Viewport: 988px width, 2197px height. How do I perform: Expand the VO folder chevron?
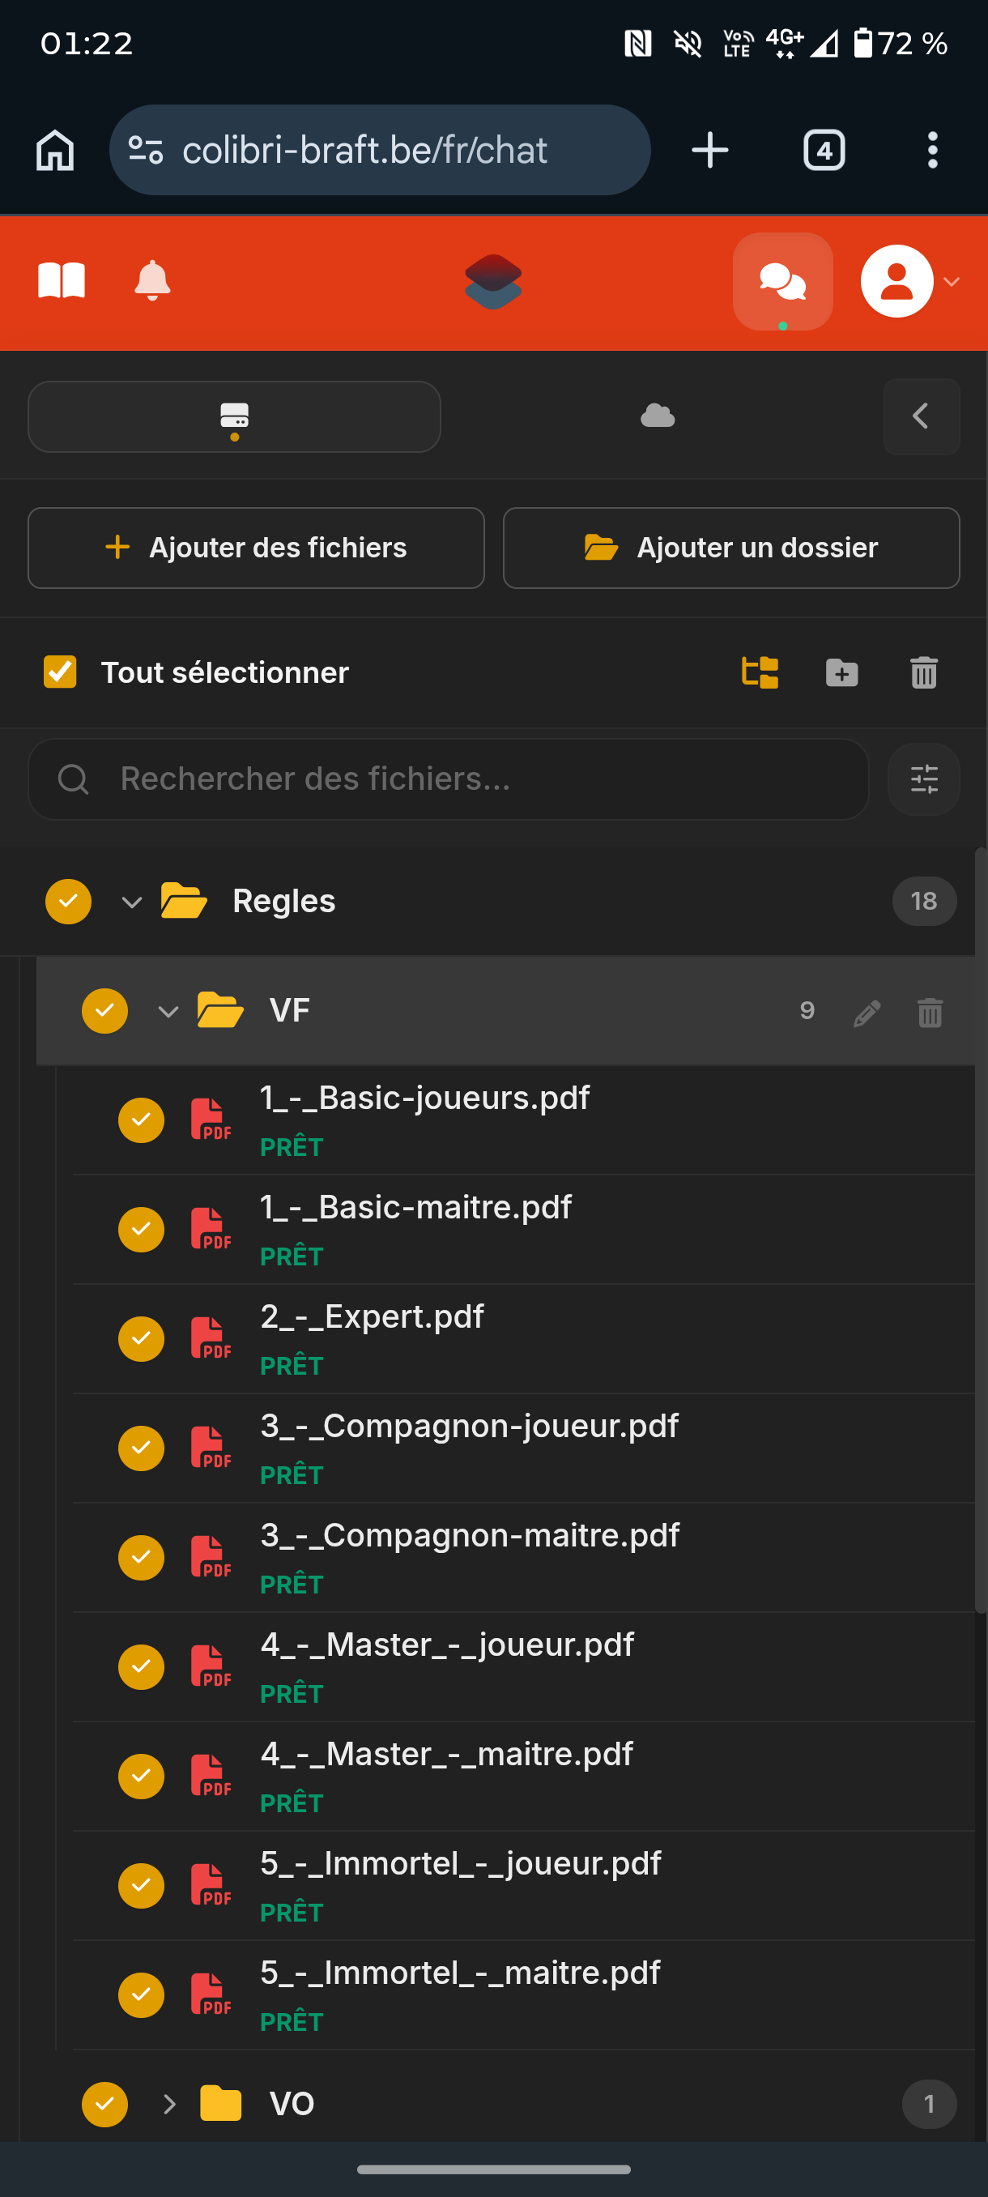[x=168, y=2104]
